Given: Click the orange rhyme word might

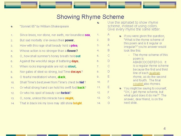Looking at the screenshot, I should (70, 98).
